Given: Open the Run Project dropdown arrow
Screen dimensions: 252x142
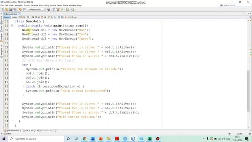Looking at the screenshot, I should coord(65,9).
